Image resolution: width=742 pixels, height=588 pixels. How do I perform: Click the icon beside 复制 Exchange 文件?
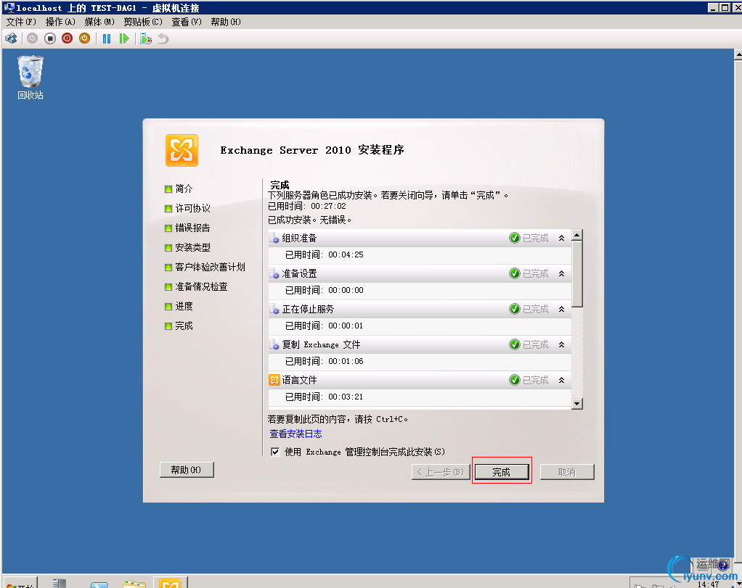(x=274, y=344)
